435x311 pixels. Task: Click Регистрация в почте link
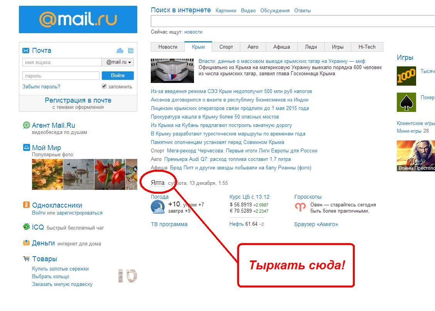click(78, 100)
